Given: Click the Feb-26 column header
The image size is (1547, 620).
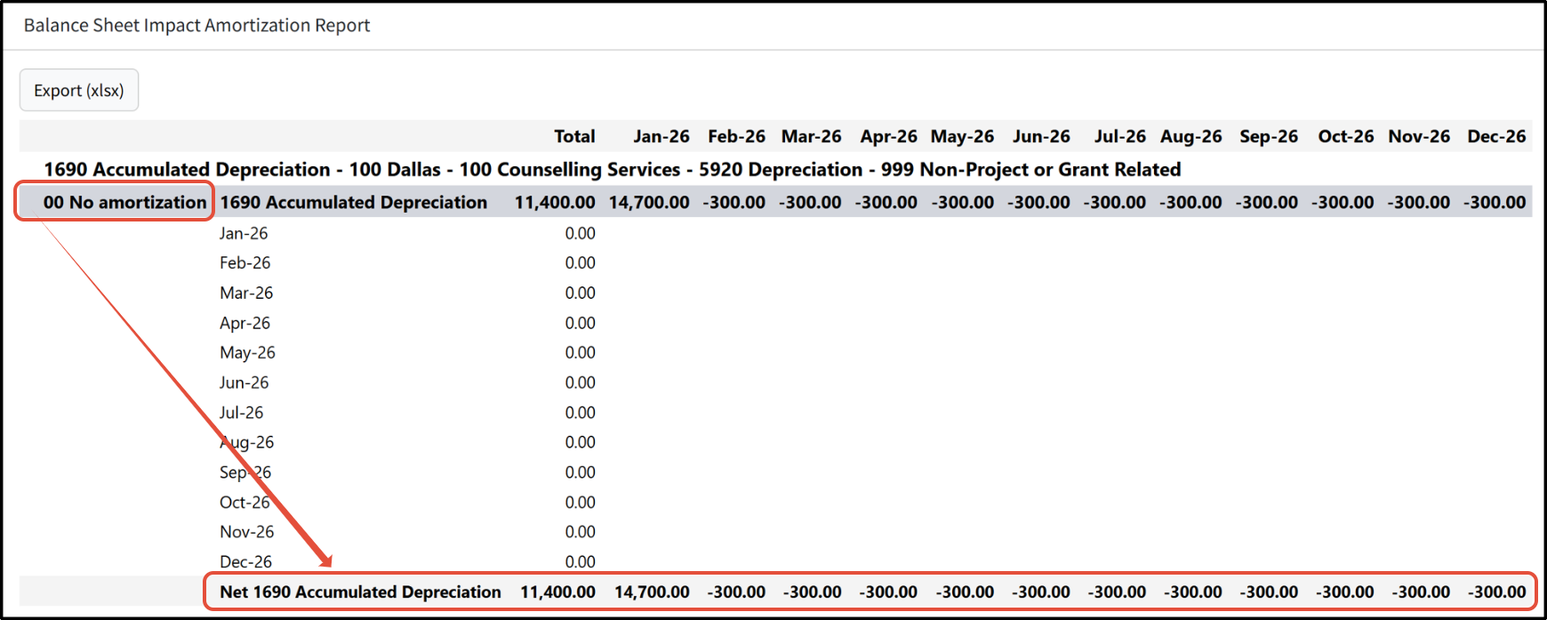Looking at the screenshot, I should click(x=736, y=136).
